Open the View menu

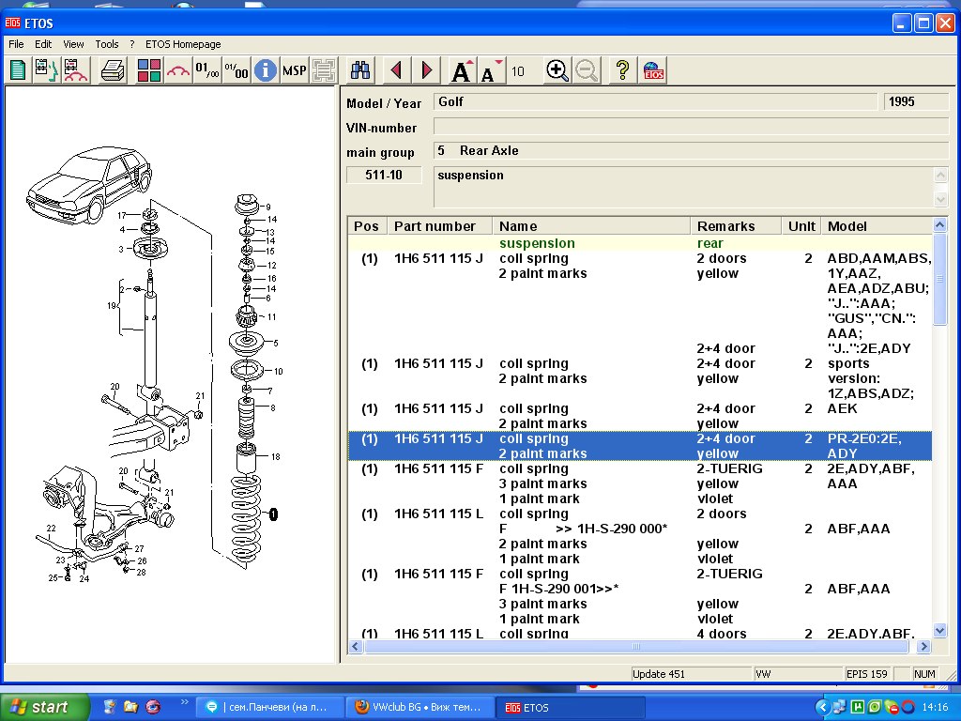(x=73, y=44)
